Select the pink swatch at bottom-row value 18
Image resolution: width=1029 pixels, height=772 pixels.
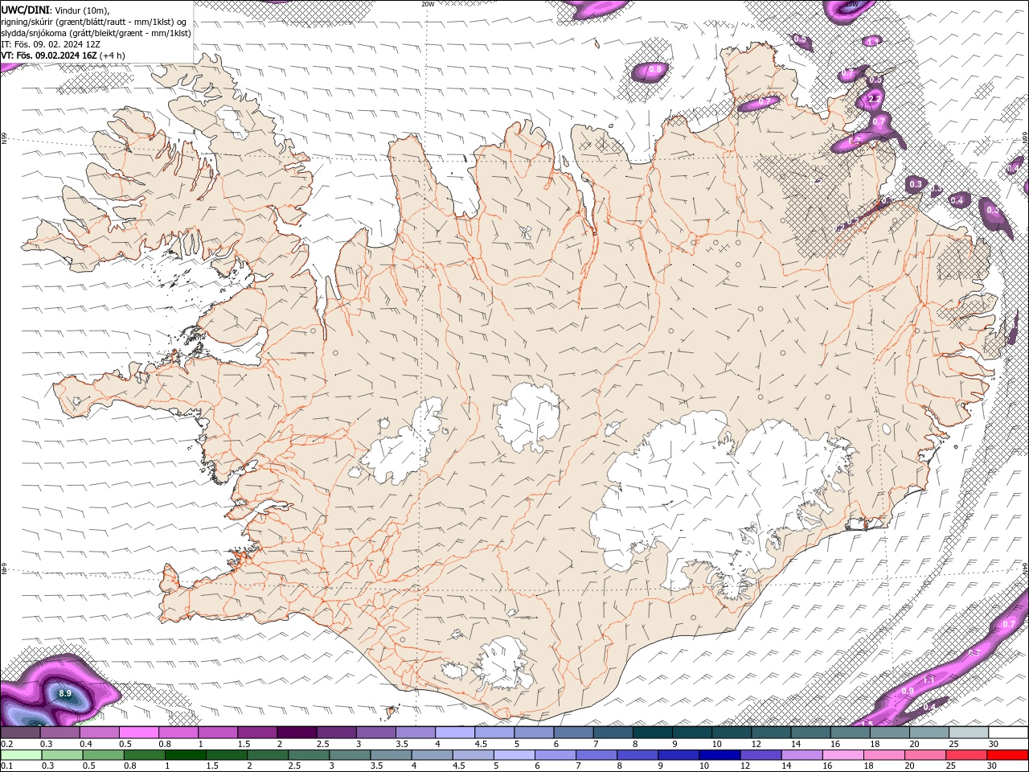(883, 755)
